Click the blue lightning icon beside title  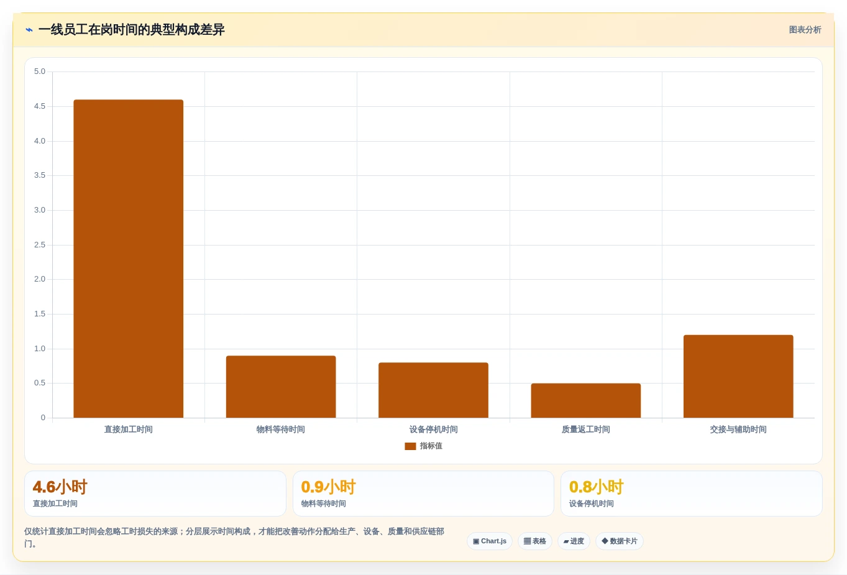point(29,30)
